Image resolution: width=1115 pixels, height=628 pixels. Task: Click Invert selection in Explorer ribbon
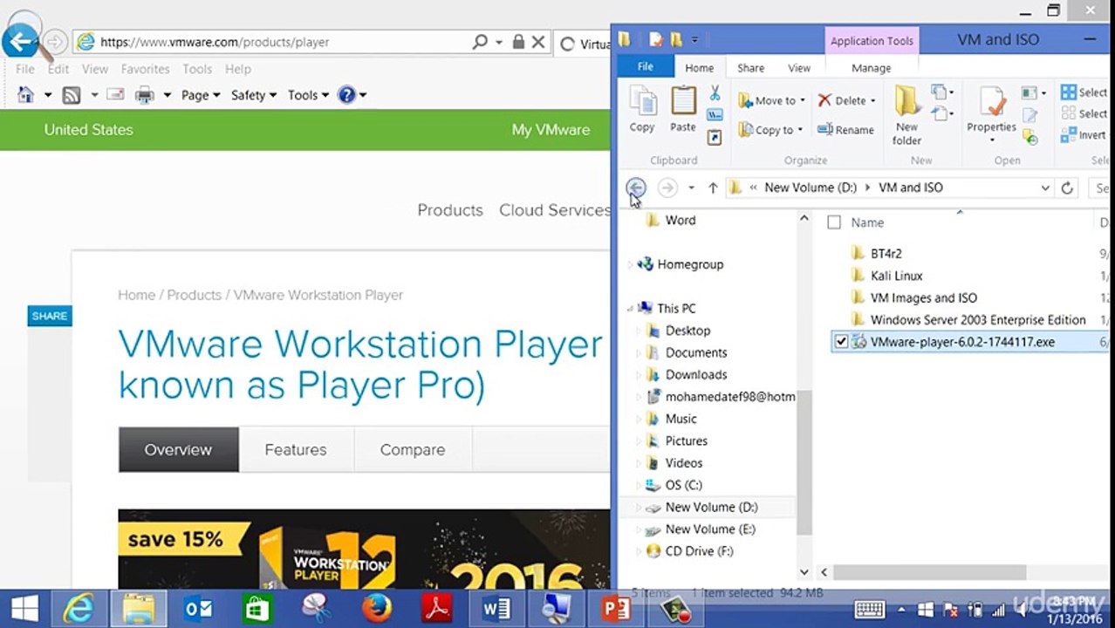tap(1084, 135)
